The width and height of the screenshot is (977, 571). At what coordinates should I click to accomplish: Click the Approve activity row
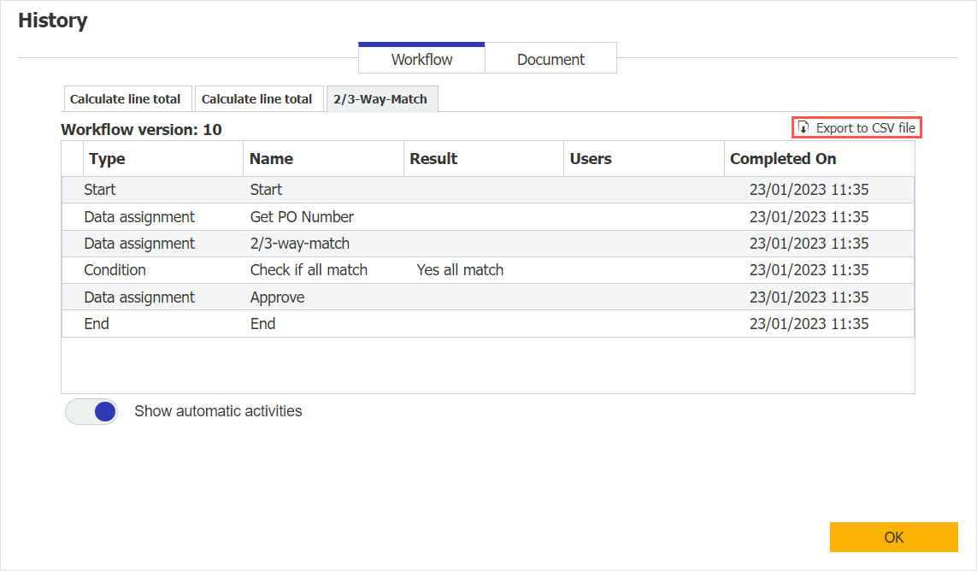[342, 297]
